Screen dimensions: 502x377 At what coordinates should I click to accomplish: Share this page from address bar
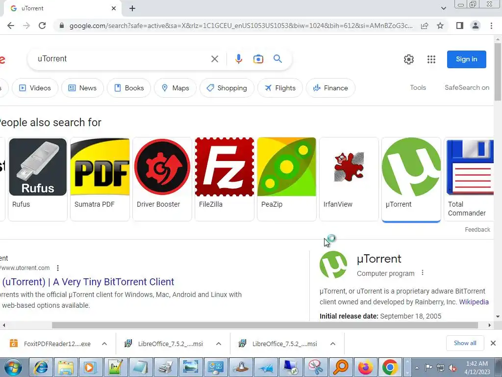point(425,26)
